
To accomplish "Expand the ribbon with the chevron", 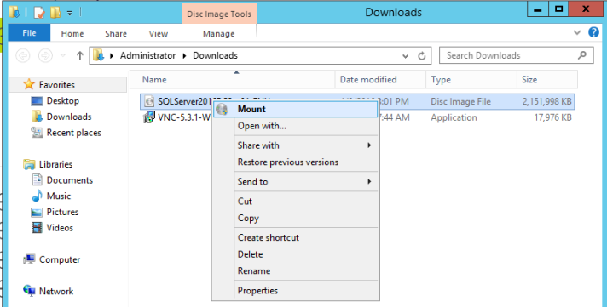I will pos(577,32).
